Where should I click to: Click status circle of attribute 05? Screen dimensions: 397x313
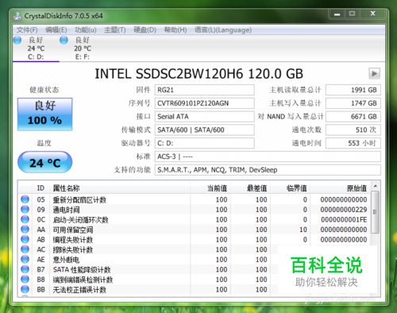[x=25, y=199]
